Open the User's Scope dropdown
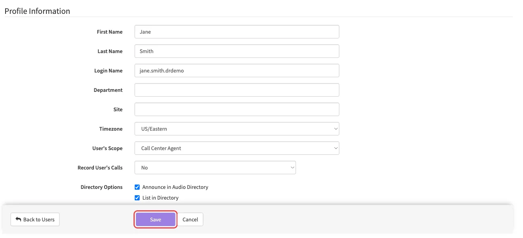Viewport: 523px width, 238px height. 237,148
